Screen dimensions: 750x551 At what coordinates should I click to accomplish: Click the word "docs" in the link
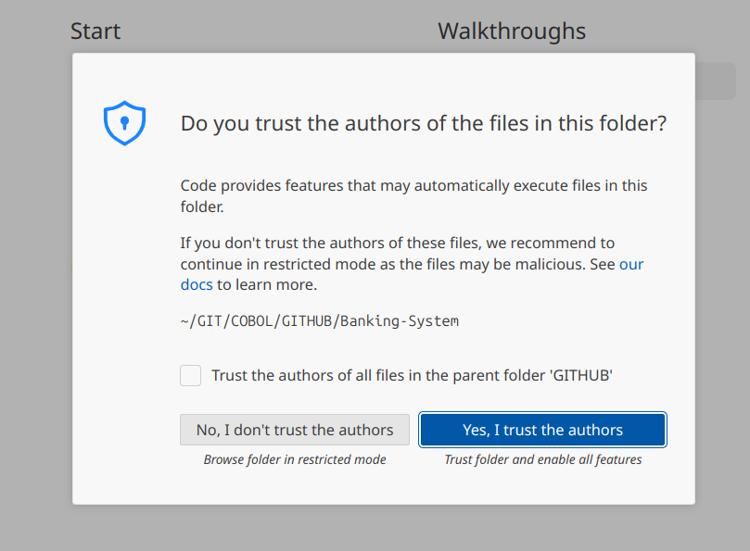[x=197, y=284]
